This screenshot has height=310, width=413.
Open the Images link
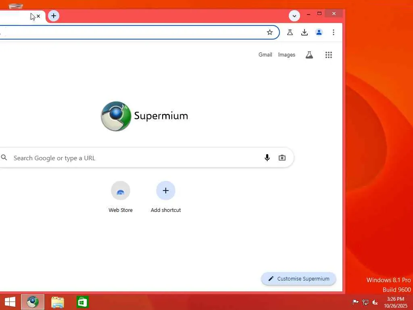point(287,54)
